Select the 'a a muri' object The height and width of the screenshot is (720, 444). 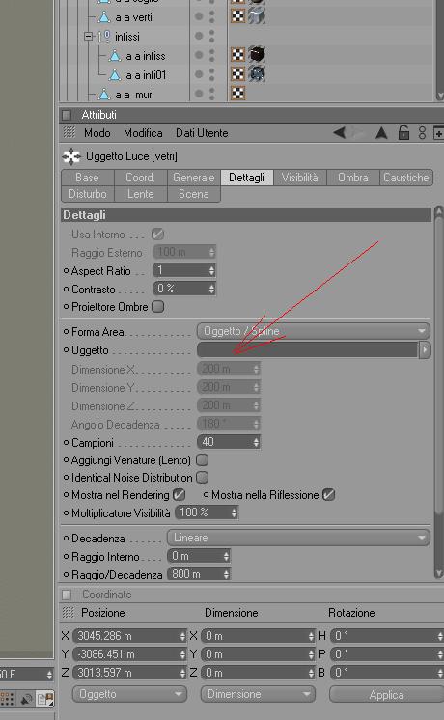point(134,95)
